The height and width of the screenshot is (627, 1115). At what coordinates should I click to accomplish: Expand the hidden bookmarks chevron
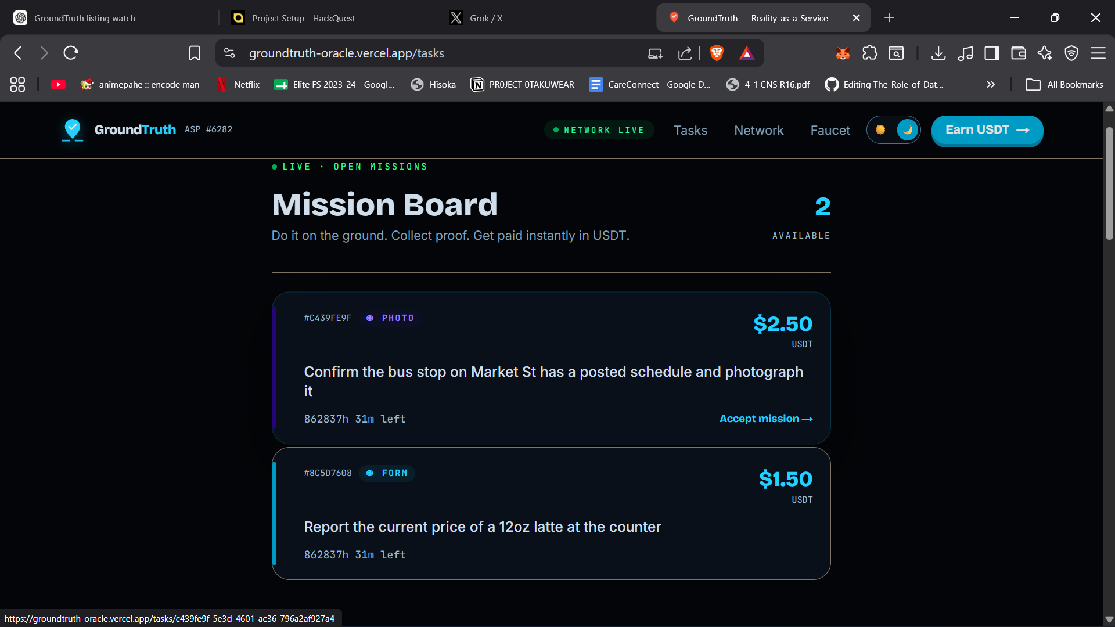(x=990, y=85)
